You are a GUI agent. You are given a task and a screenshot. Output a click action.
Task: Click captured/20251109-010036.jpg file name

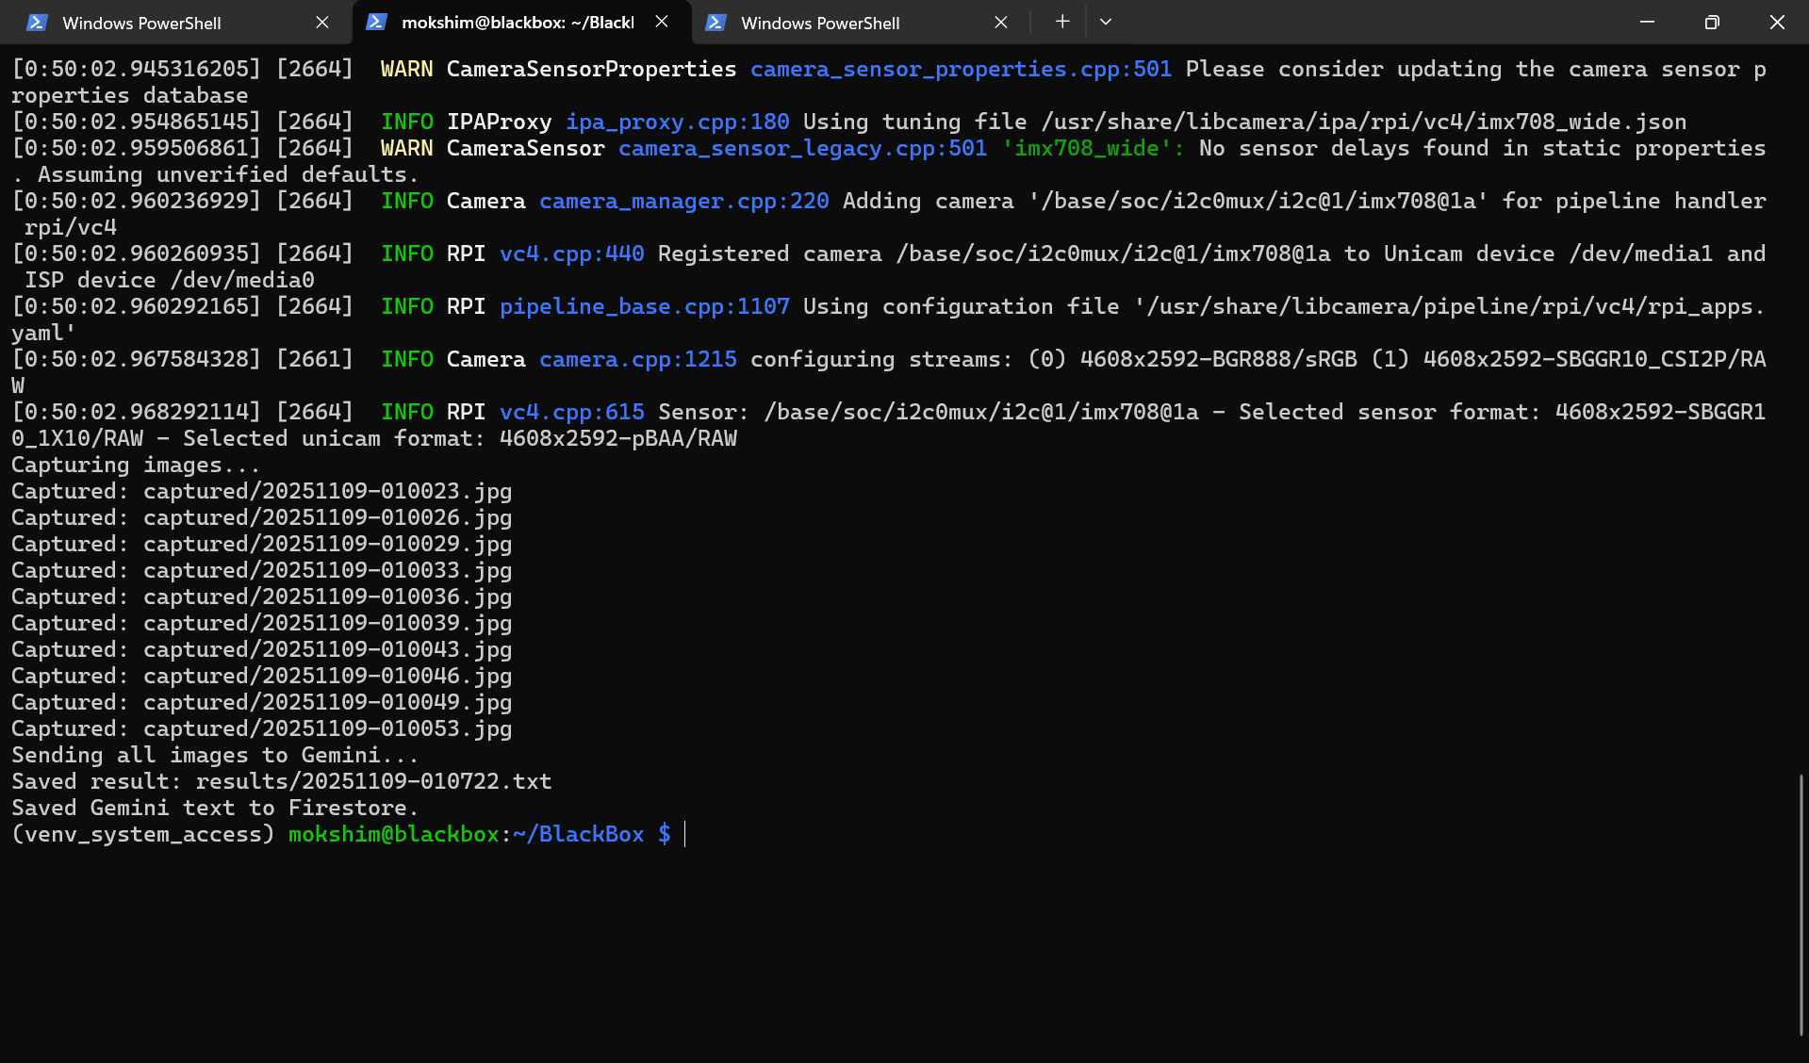(x=327, y=597)
